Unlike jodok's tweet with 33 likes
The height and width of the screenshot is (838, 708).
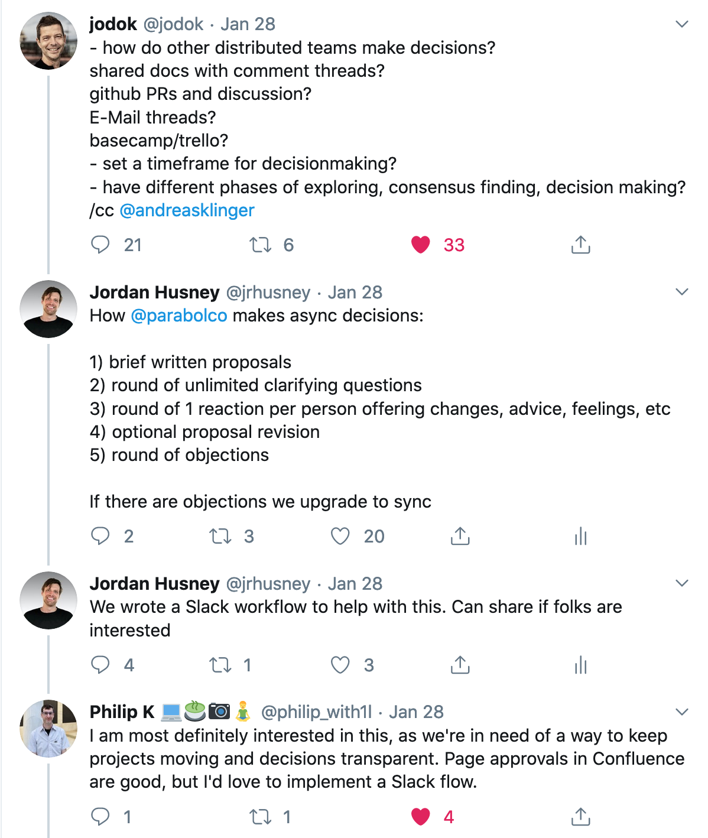click(420, 245)
